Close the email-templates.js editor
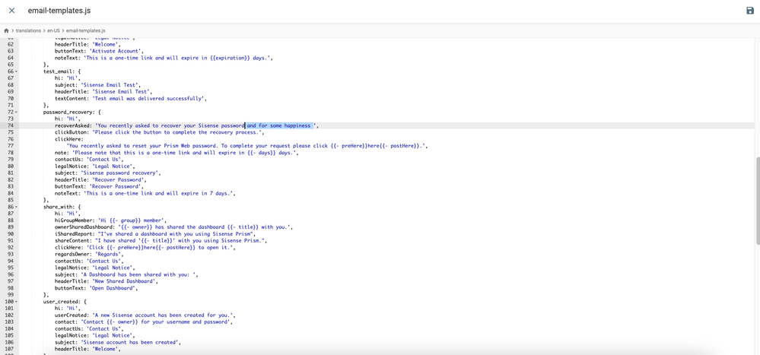Screen dimensions: 760x355 tap(11, 11)
